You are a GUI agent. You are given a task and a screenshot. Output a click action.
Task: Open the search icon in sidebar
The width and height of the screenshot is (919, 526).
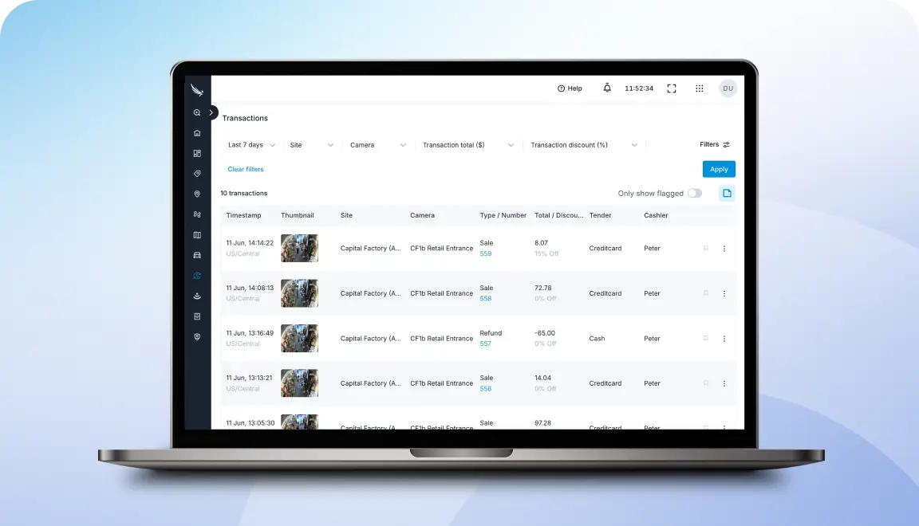(x=197, y=112)
